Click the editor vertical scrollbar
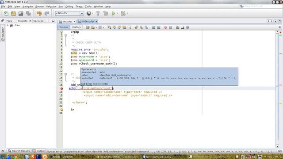Image resolution: width=283 pixels, height=159 pixels. coord(277,89)
